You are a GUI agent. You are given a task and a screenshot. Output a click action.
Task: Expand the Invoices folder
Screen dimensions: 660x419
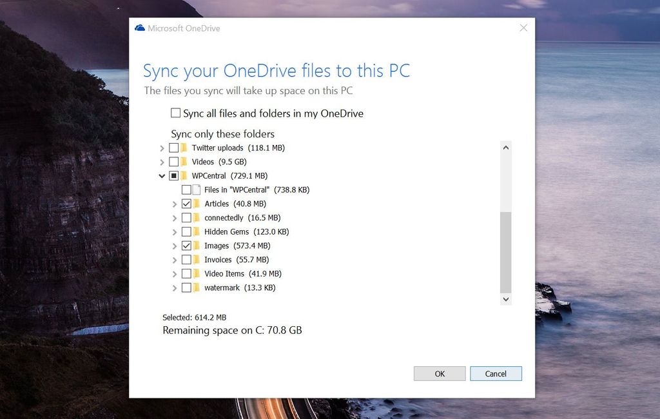(x=174, y=259)
